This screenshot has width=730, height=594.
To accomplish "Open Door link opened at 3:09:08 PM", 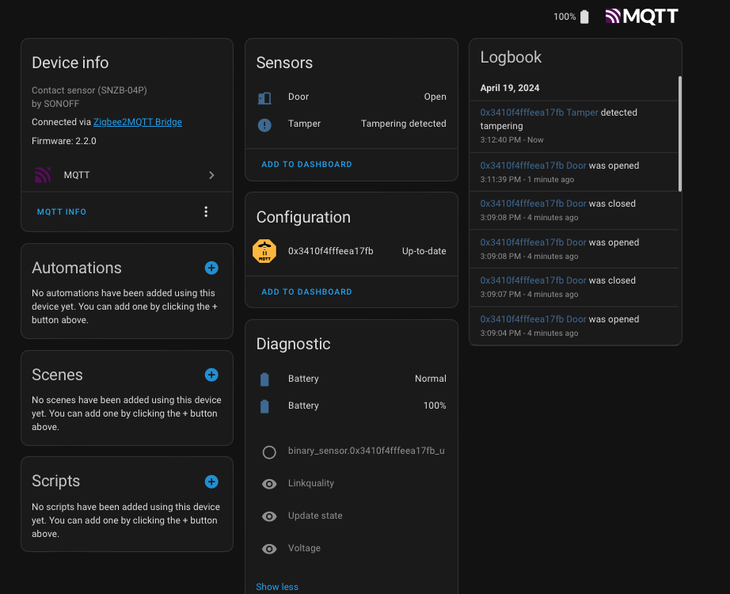I will point(533,242).
